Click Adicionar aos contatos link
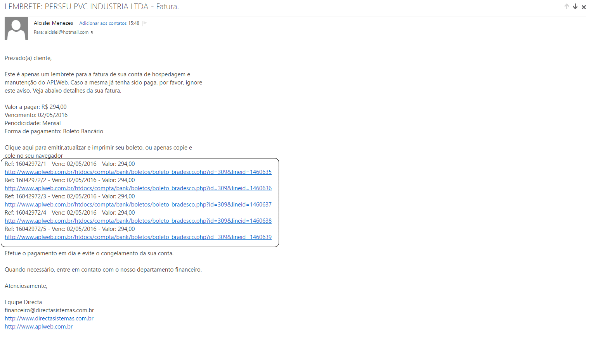The width and height of the screenshot is (591, 339). coord(103,23)
